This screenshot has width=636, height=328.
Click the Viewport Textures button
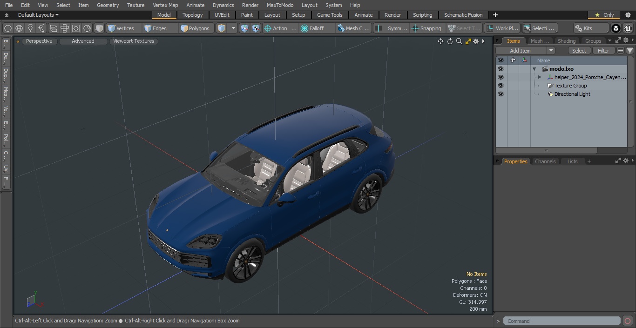134,41
